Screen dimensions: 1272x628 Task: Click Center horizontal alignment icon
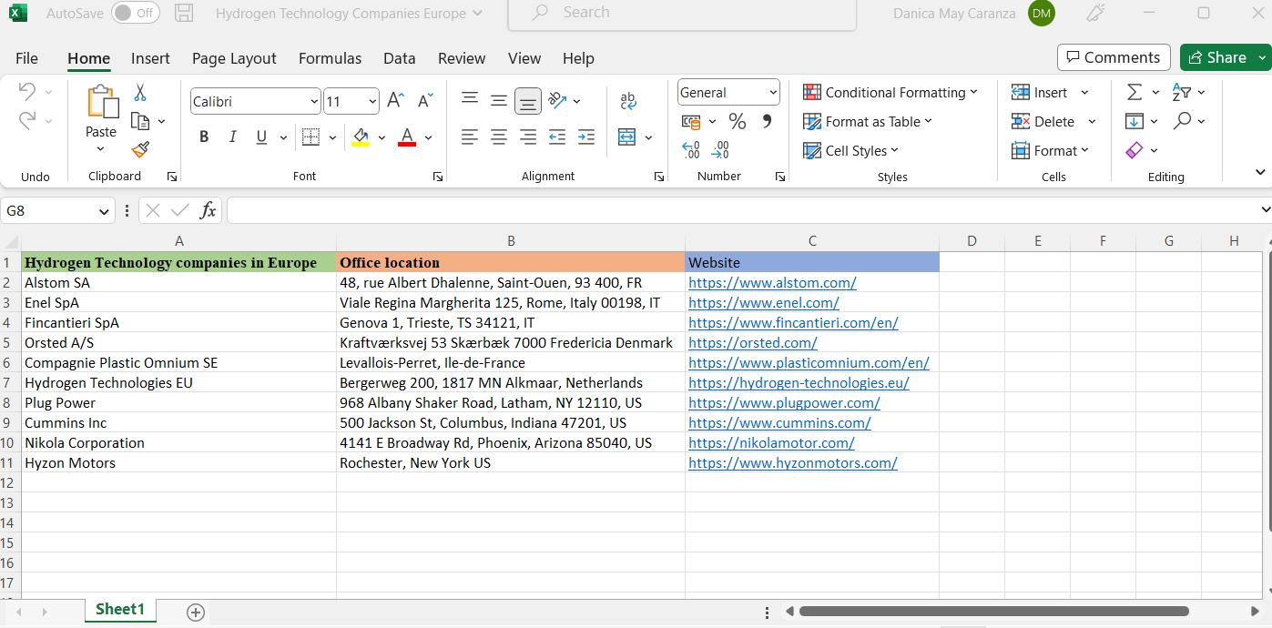[x=499, y=137]
